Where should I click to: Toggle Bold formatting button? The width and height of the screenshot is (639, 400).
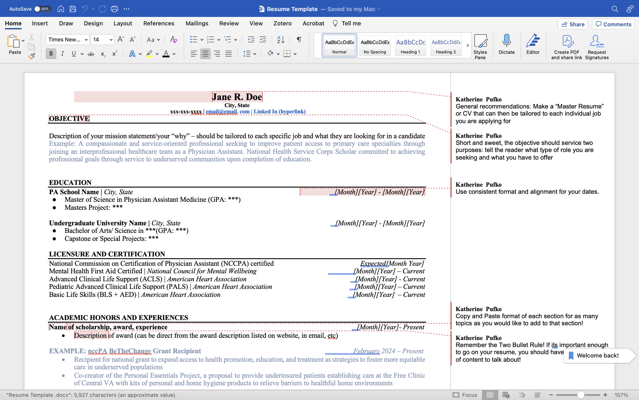tap(51, 54)
